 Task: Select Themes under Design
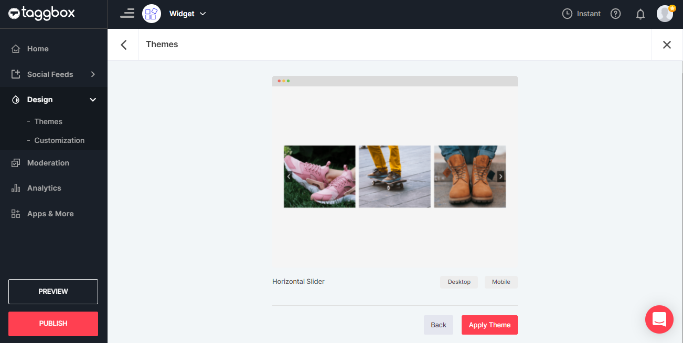[48, 121]
